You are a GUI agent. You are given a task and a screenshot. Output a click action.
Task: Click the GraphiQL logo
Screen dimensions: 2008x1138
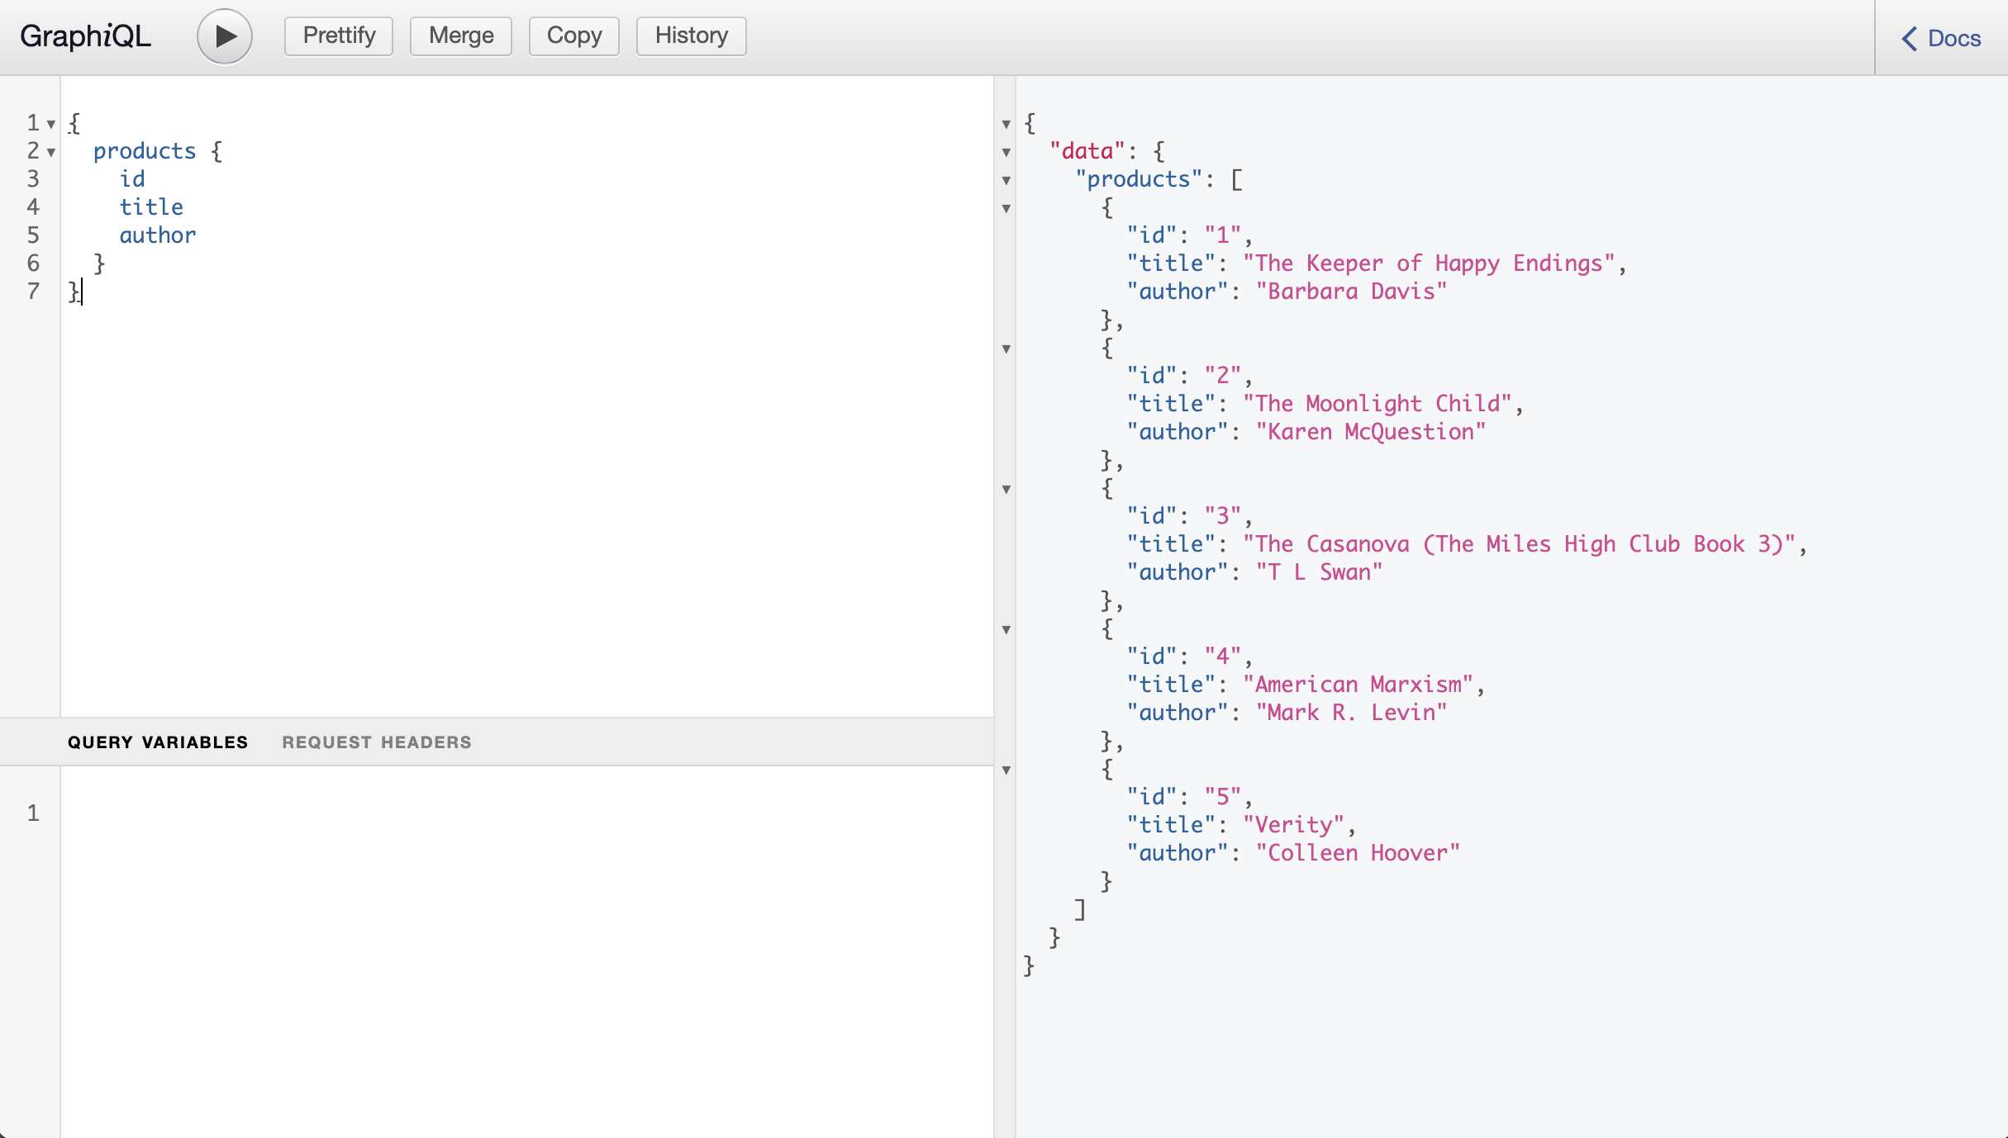click(x=83, y=36)
